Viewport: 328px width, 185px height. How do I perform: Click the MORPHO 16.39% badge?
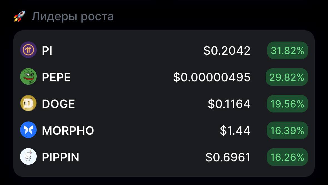point(287,130)
